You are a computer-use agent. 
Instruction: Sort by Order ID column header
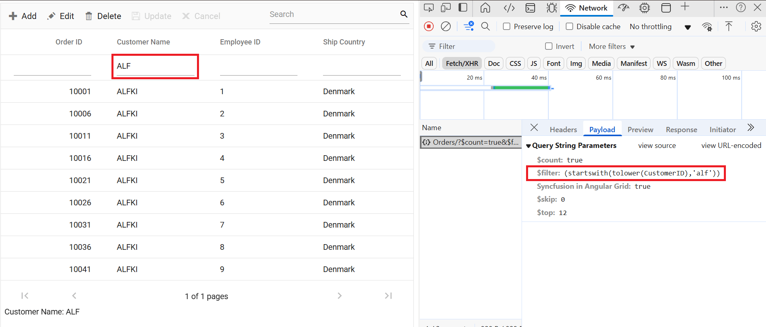pos(69,42)
